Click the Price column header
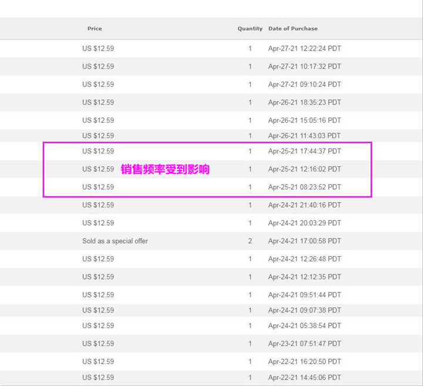Screen dimensions: 423x386 coord(95,29)
